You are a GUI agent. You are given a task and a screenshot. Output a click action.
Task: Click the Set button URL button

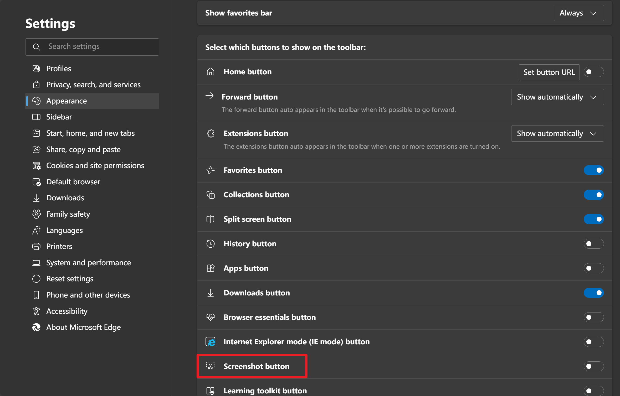(x=549, y=72)
